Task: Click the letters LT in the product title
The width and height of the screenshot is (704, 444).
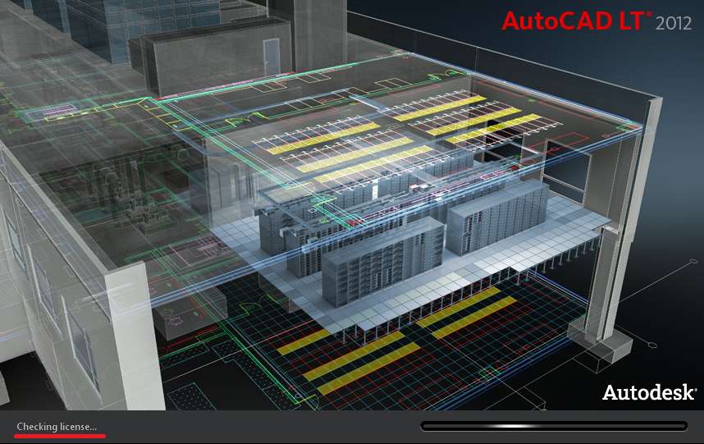Action: pyautogui.click(x=632, y=21)
